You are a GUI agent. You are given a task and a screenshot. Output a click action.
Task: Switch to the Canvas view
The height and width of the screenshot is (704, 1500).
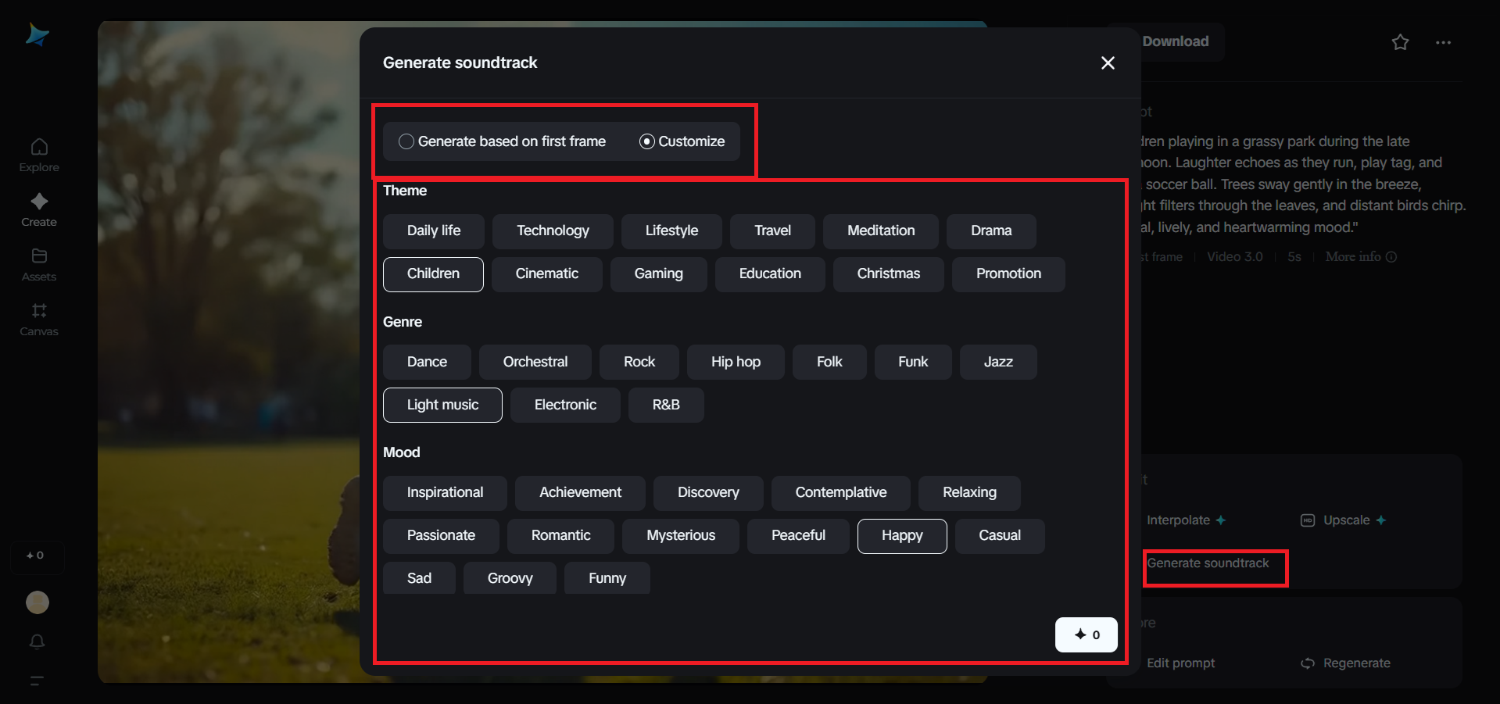tap(38, 318)
